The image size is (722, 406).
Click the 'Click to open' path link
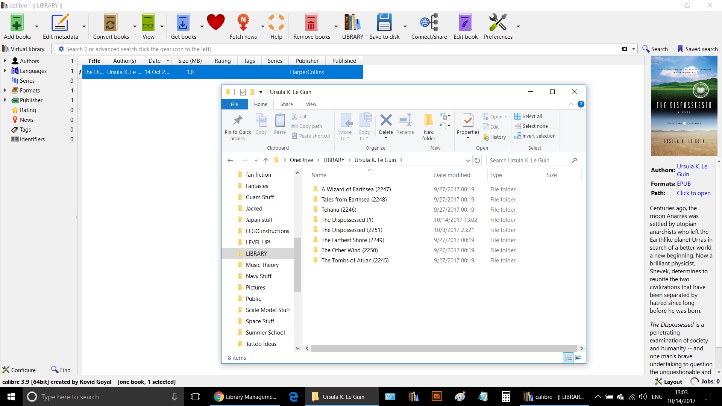coord(693,193)
